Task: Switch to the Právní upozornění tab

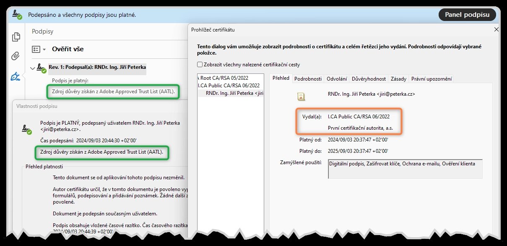Action: (x=432, y=79)
